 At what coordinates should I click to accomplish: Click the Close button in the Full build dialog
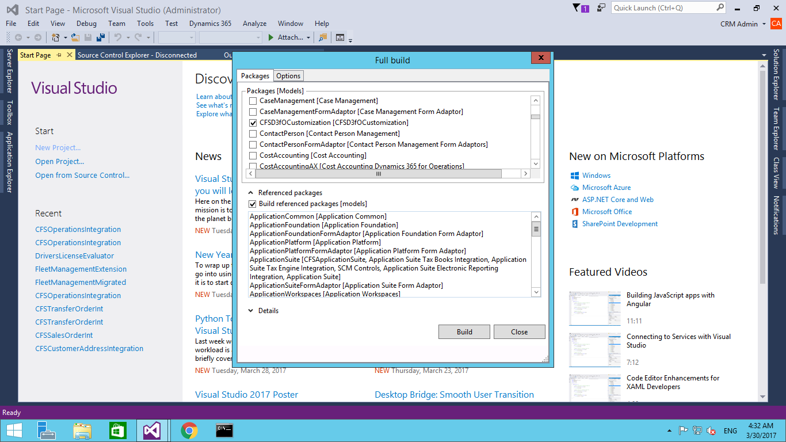point(519,332)
